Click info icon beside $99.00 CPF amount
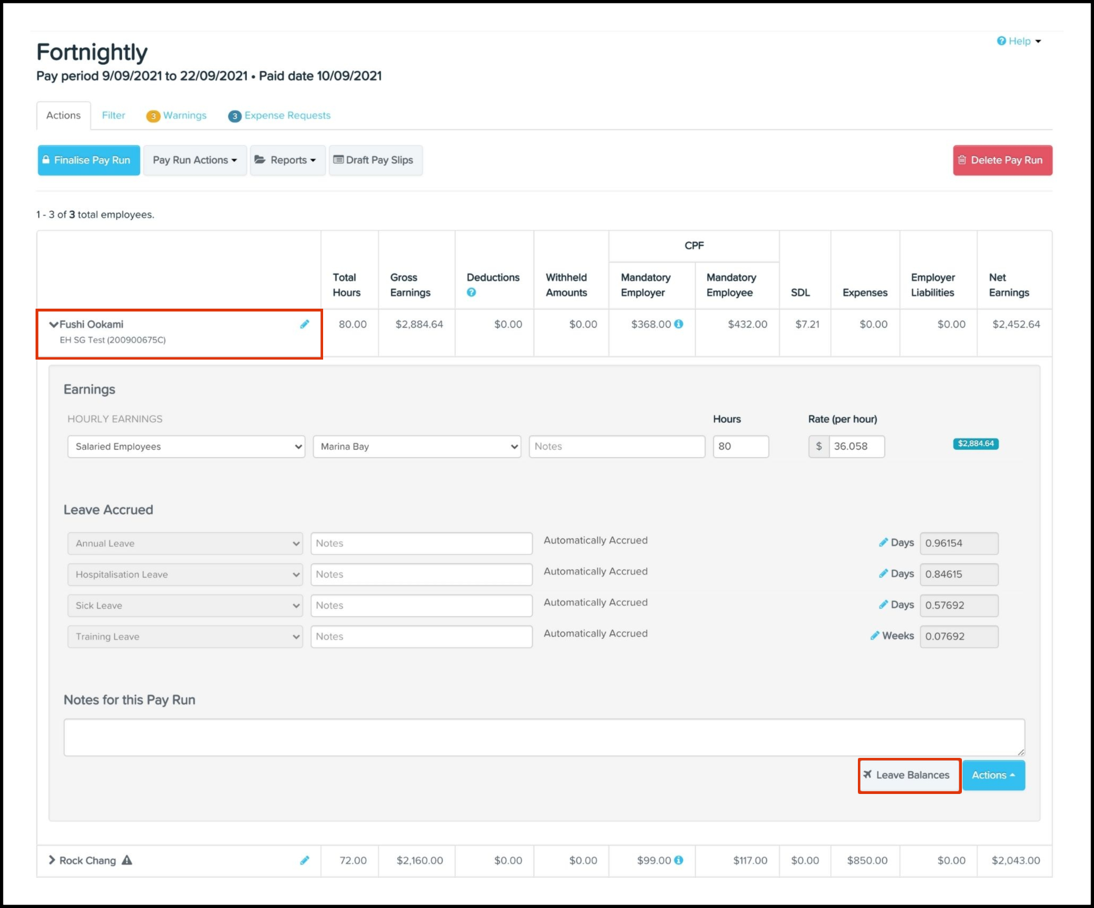Image resolution: width=1094 pixels, height=908 pixels. [x=679, y=860]
